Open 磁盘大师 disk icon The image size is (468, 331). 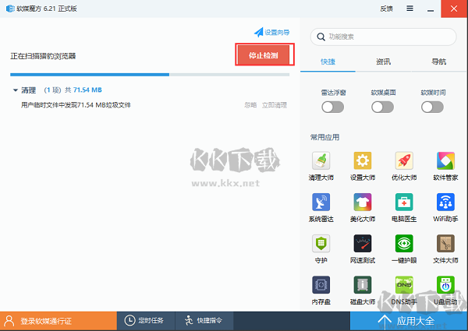[363, 285]
